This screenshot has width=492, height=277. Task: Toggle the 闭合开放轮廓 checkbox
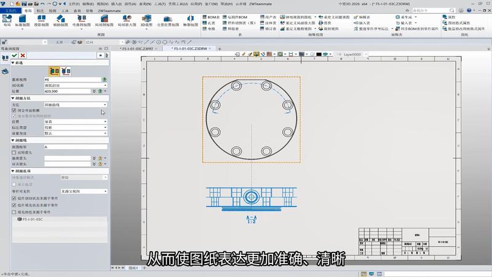point(14,110)
